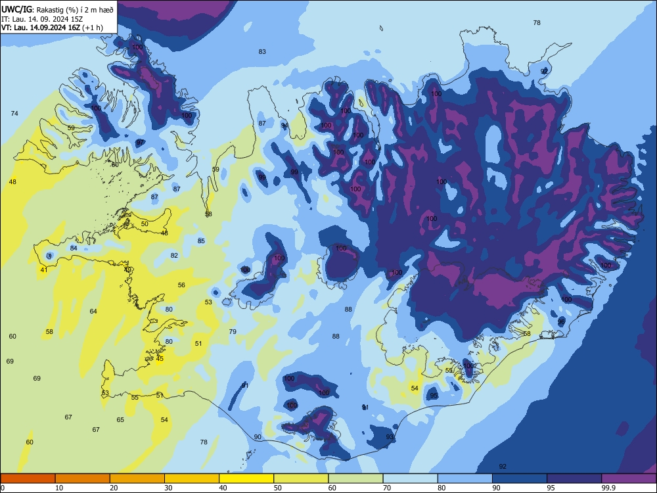Click the orange 10–20 legend swatch

(x=83, y=479)
